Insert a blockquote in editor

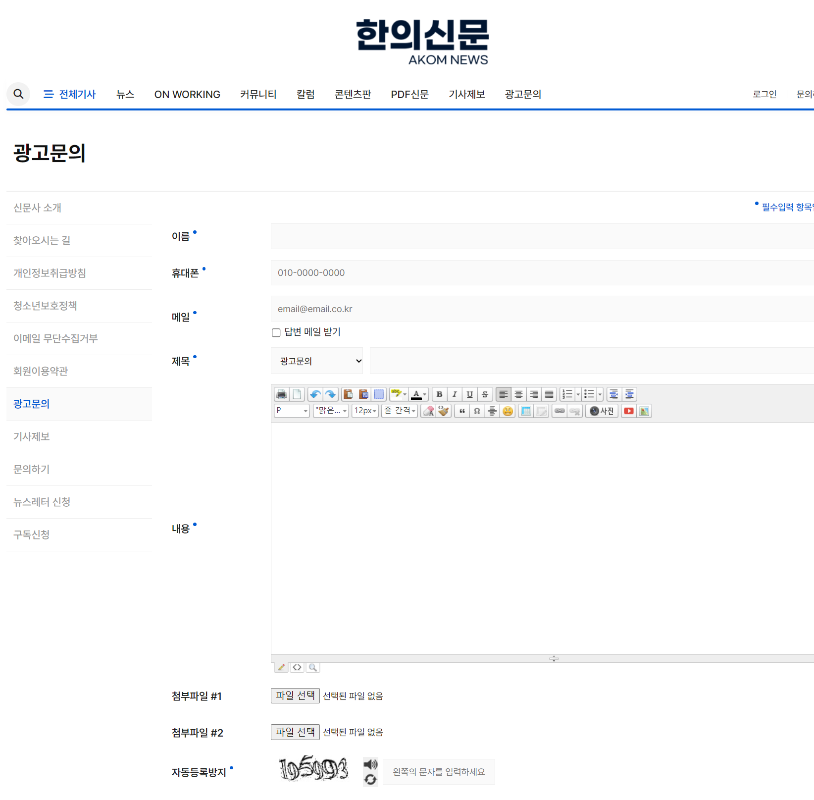click(x=462, y=411)
